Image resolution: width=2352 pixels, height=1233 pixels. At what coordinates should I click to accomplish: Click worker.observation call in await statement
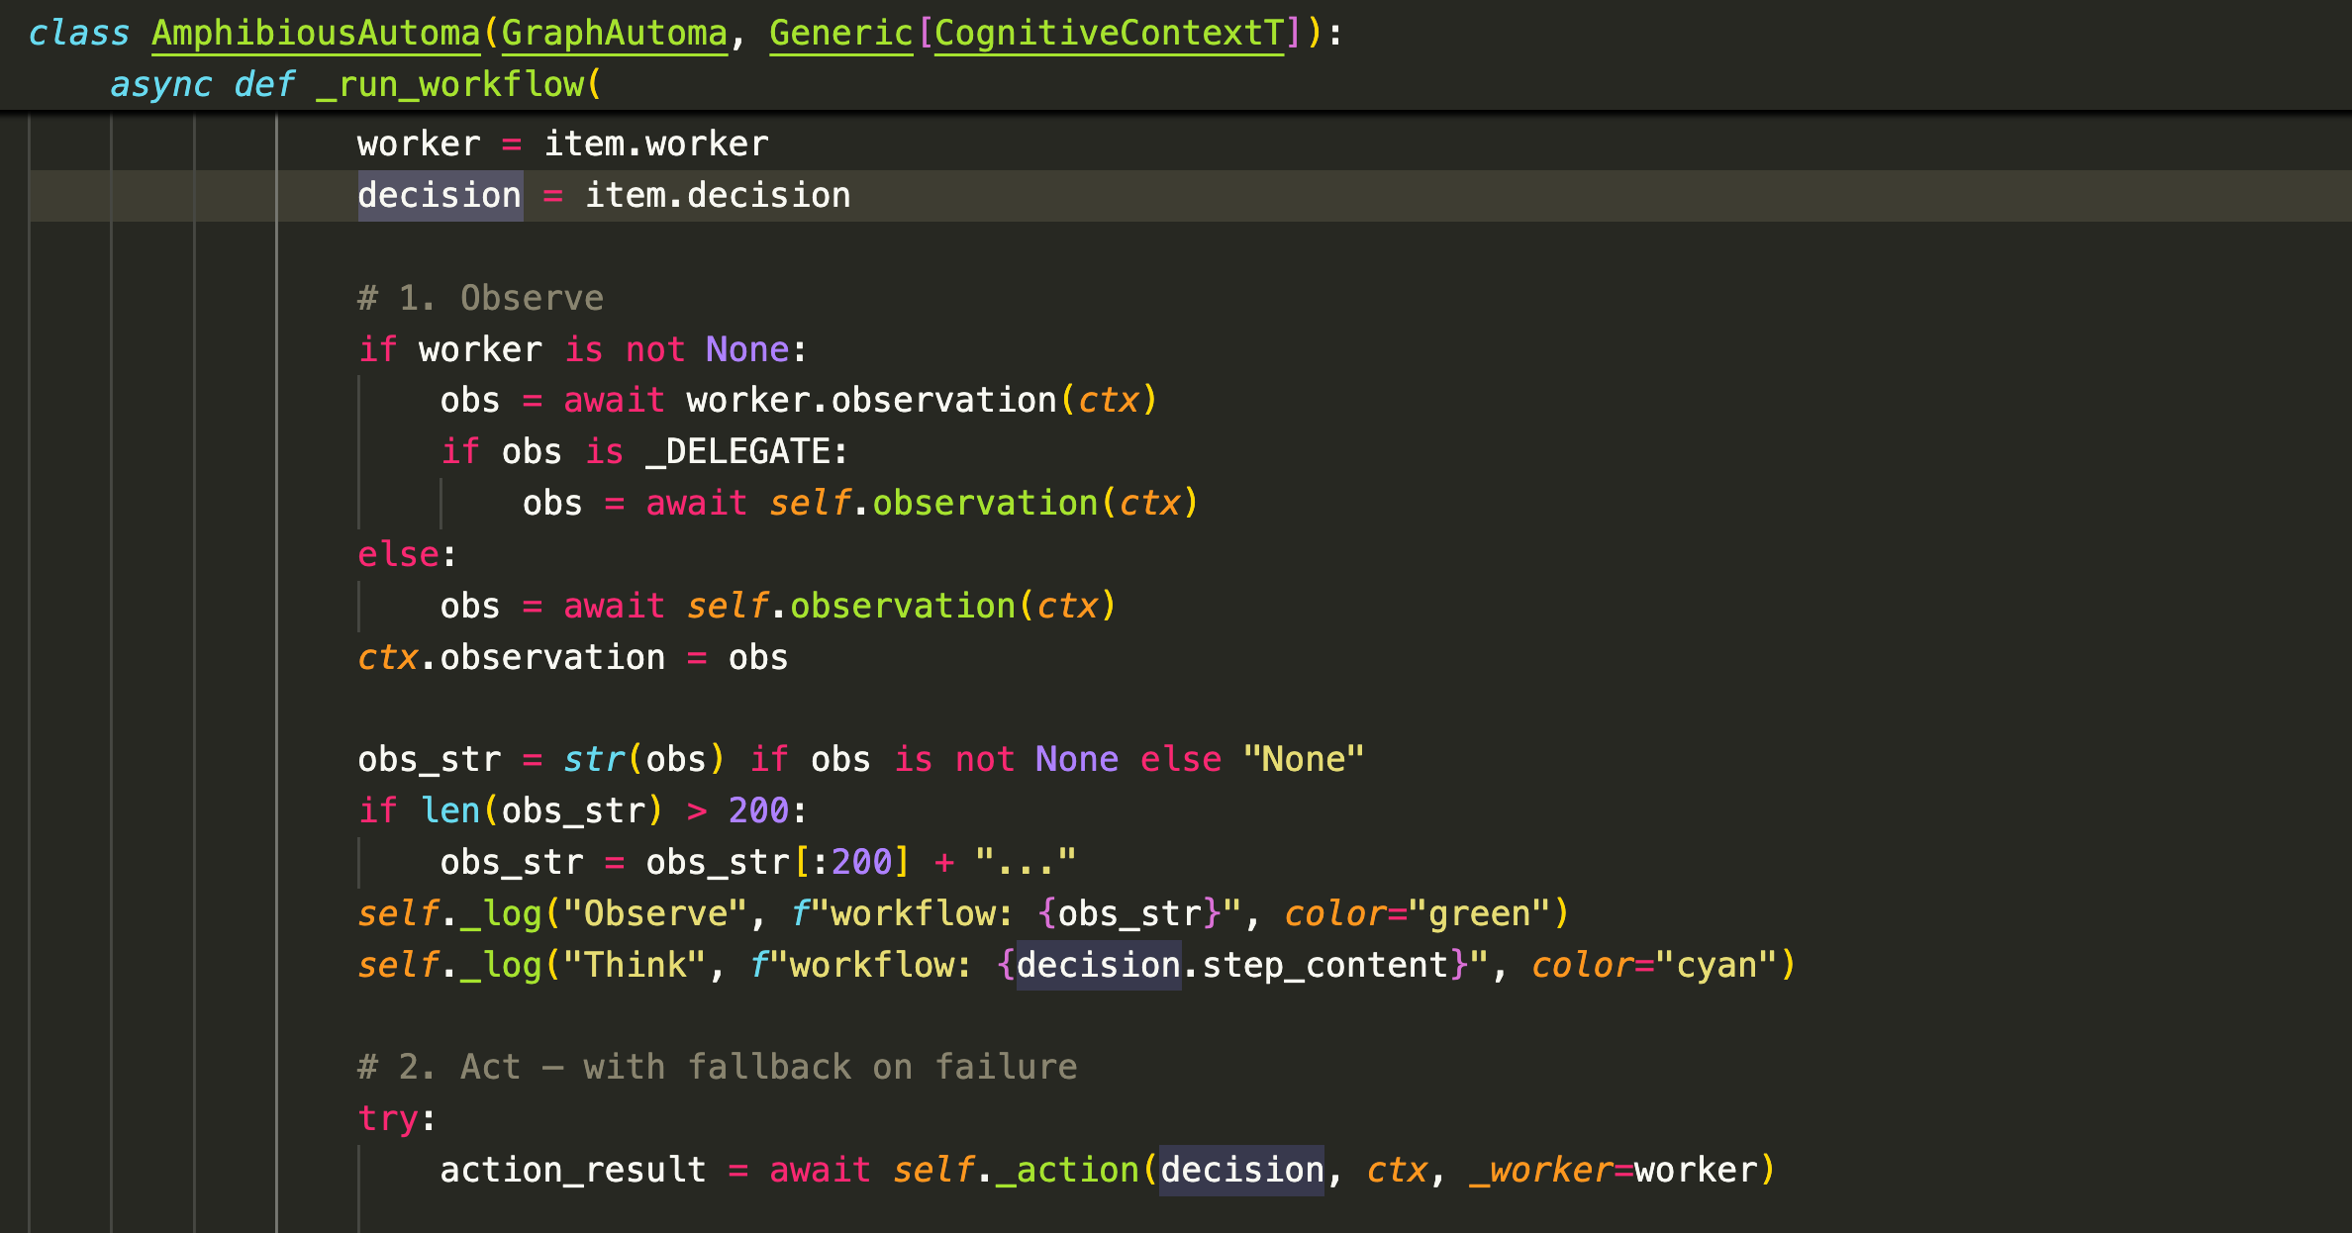point(871,401)
